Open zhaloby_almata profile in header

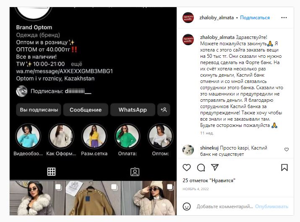[x=217, y=18]
